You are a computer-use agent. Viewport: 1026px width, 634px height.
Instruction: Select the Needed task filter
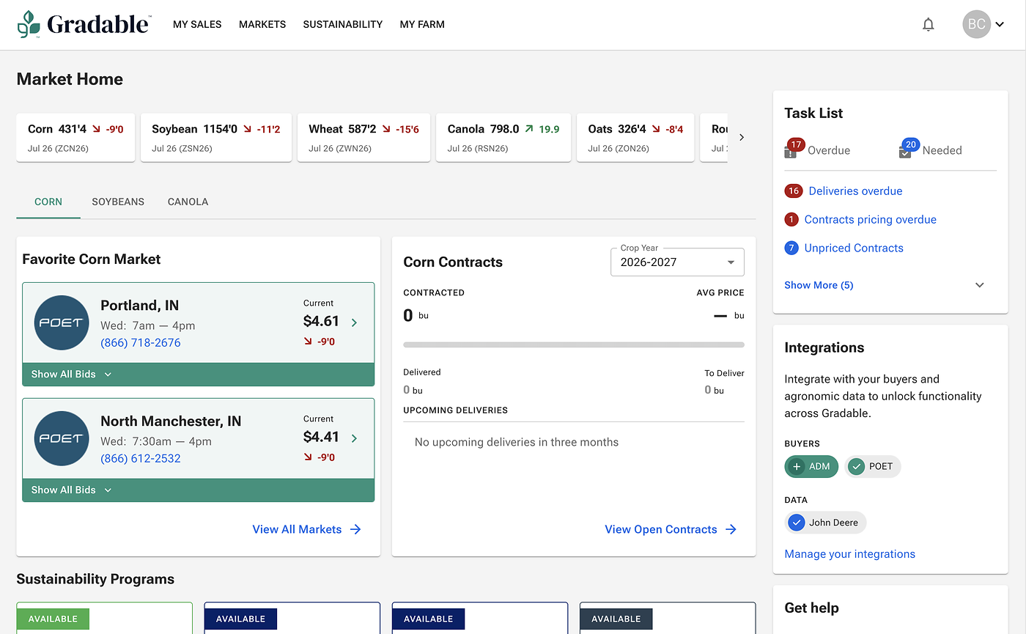point(942,150)
